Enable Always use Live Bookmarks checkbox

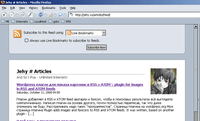[x=26, y=40]
